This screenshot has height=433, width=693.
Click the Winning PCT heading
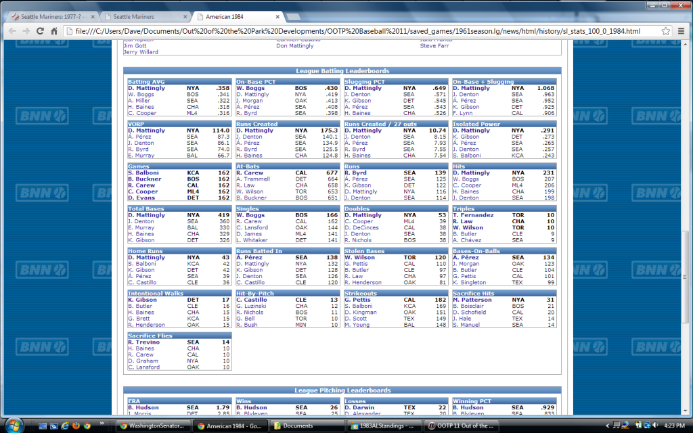(472, 401)
